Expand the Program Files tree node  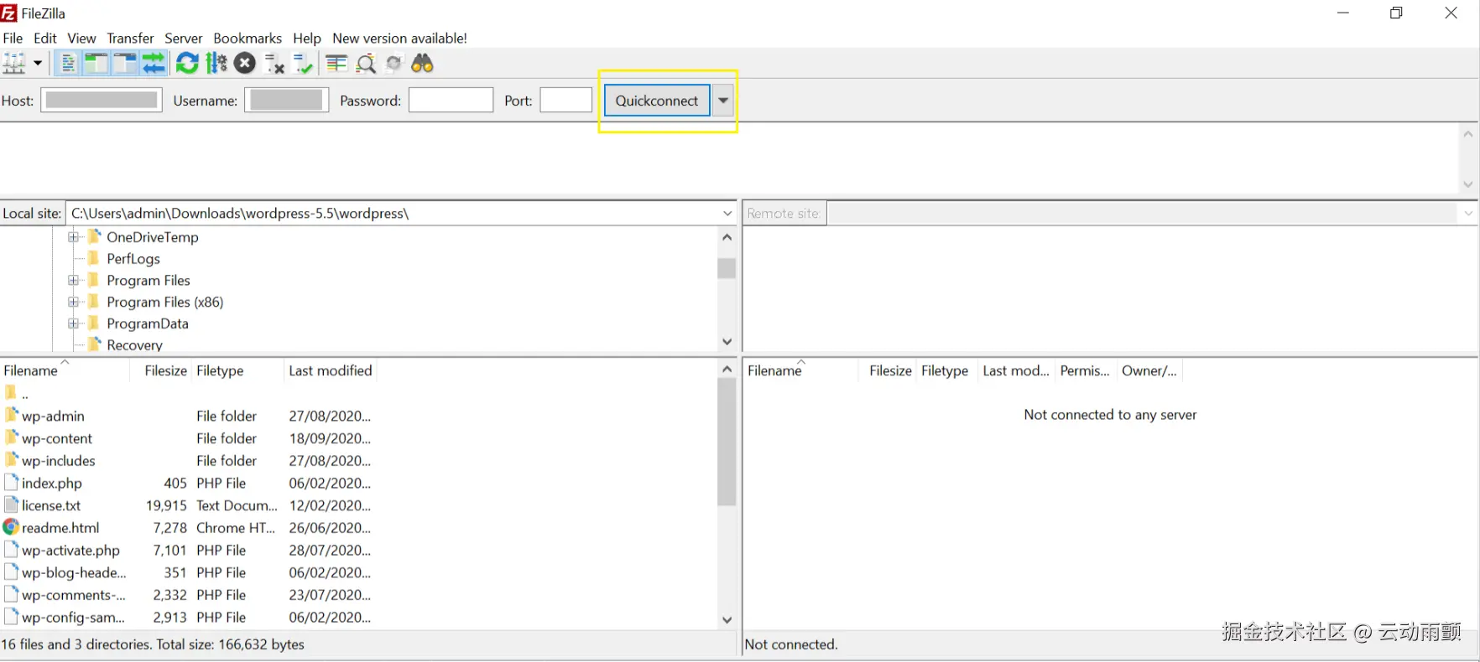point(74,281)
